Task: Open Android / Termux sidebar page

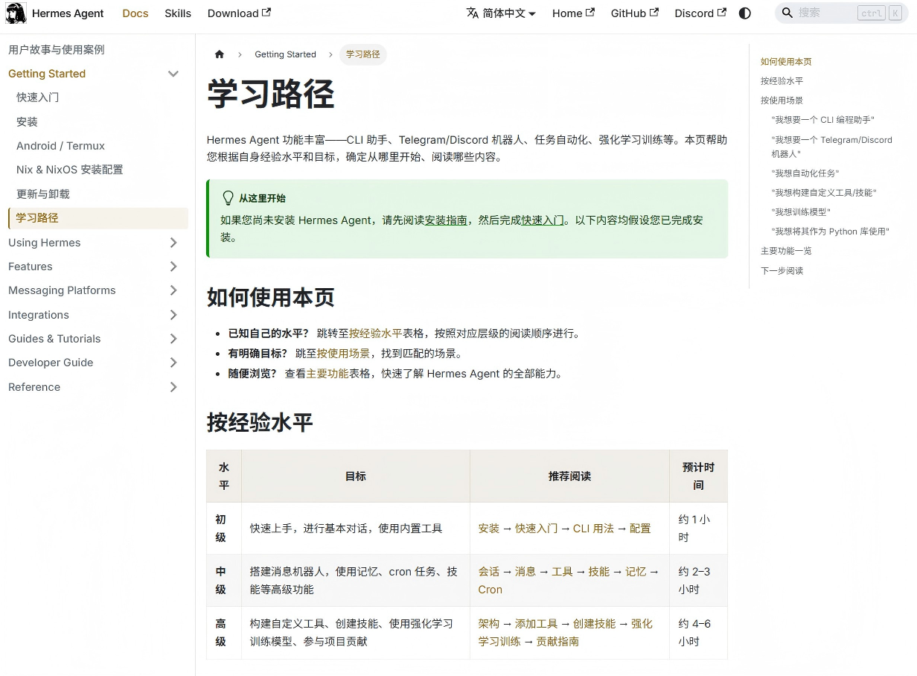Action: [x=60, y=146]
